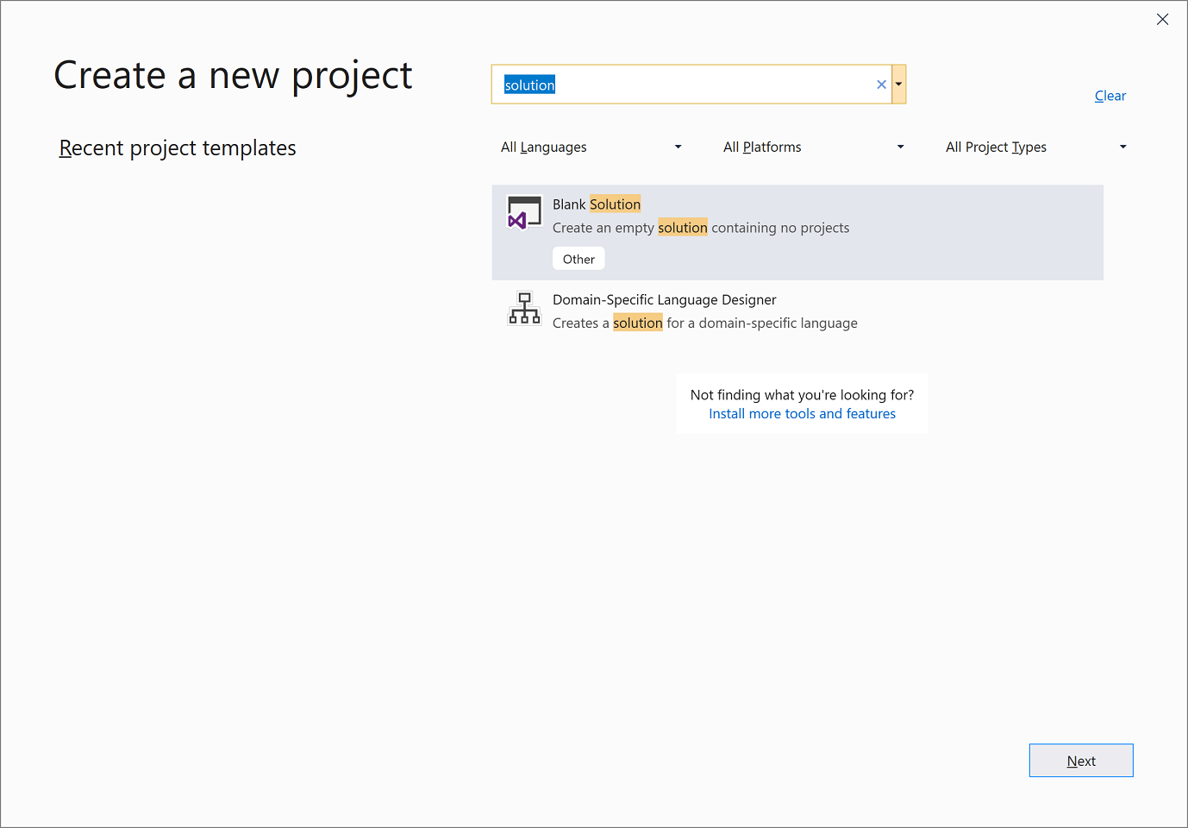
Task: Click inside the solution search field
Action: [x=690, y=84]
